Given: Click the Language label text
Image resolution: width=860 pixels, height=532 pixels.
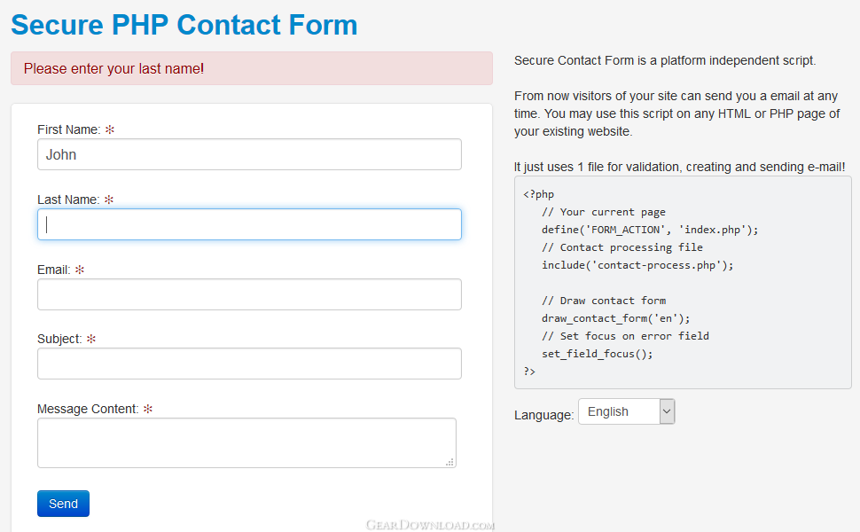Looking at the screenshot, I should (x=543, y=415).
